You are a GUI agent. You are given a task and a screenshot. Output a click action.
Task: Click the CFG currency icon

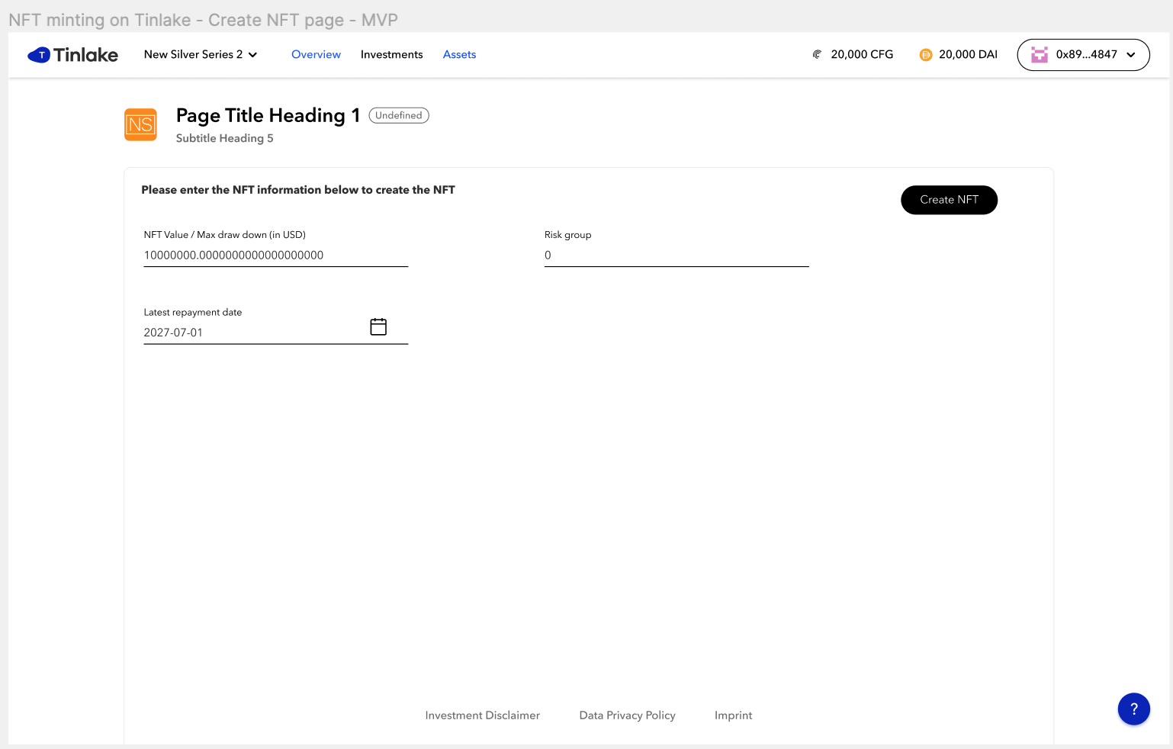(817, 54)
